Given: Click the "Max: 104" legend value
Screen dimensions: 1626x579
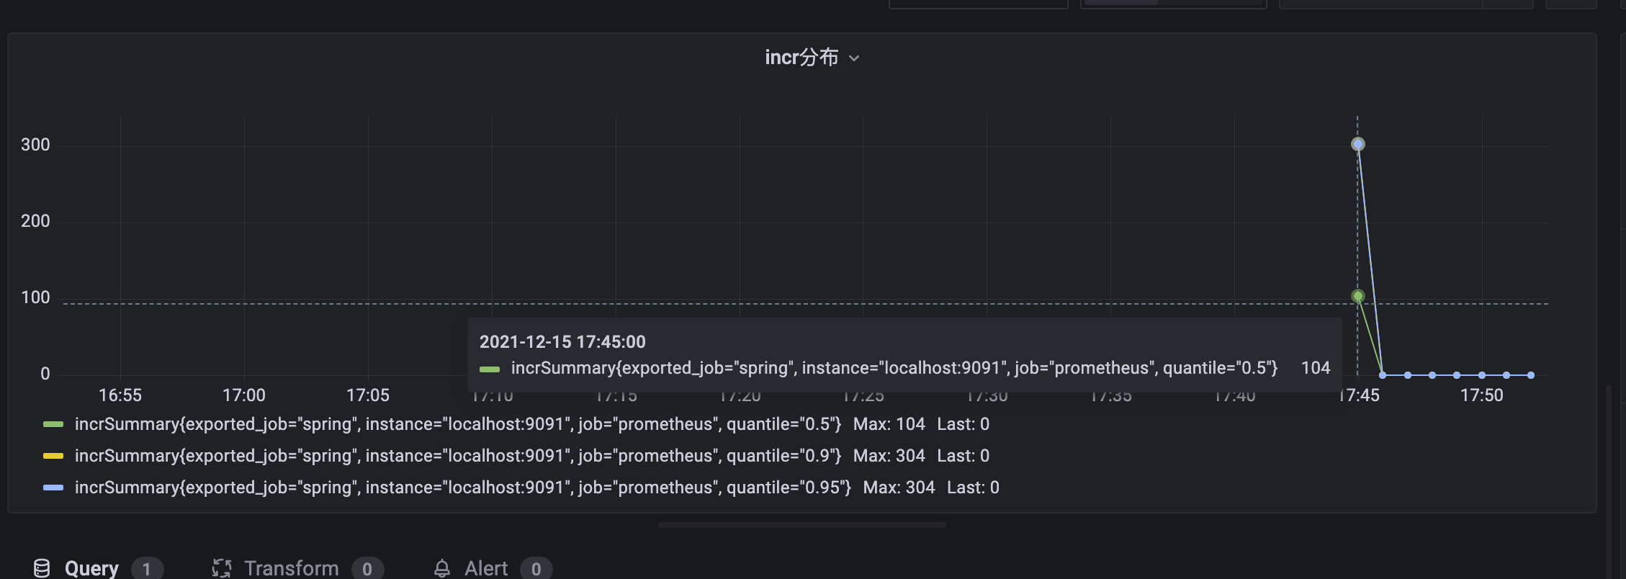Looking at the screenshot, I should 889,424.
